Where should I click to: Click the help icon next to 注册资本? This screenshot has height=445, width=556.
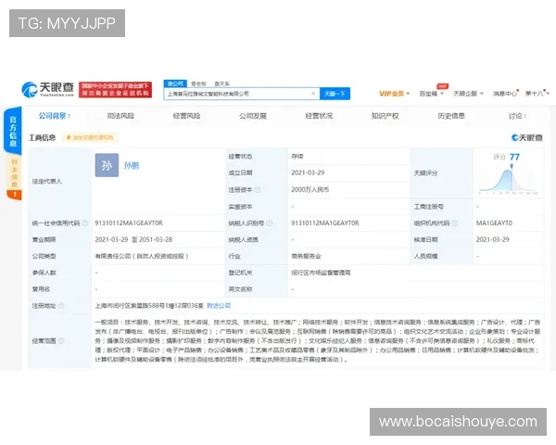pyautogui.click(x=258, y=190)
